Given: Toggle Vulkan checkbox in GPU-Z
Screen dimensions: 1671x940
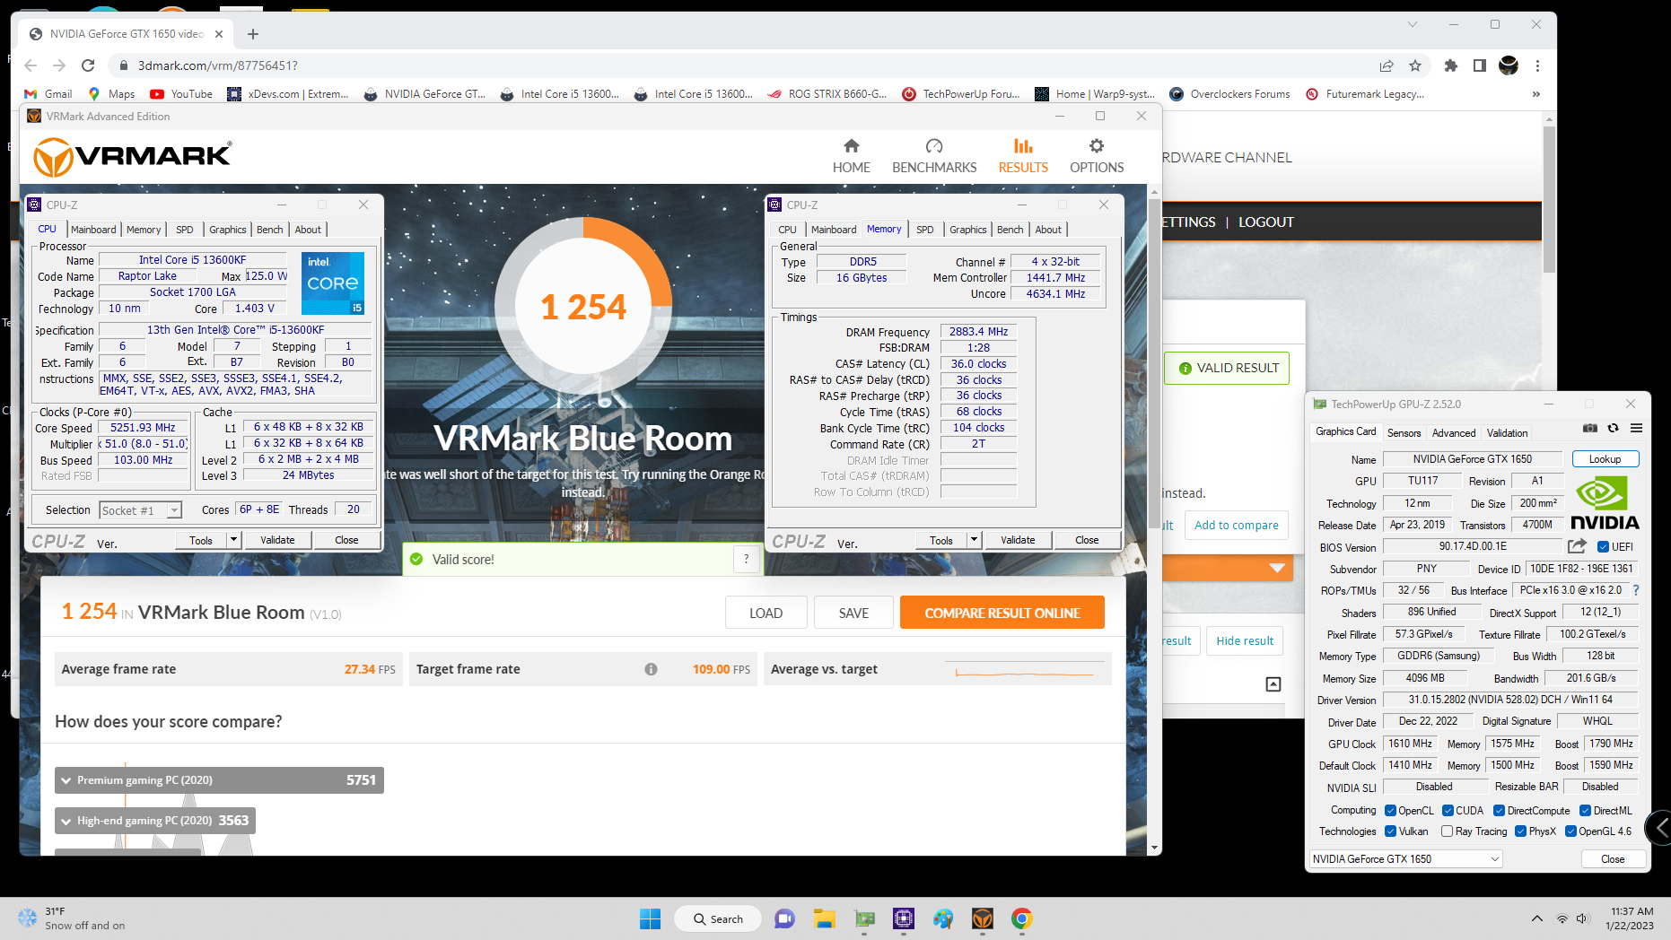Looking at the screenshot, I should [x=1390, y=831].
